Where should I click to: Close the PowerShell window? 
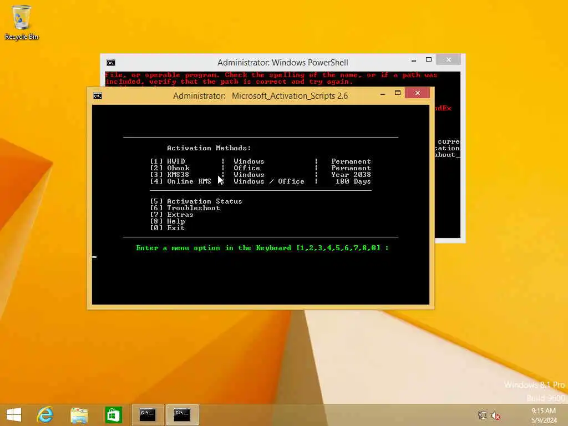pos(448,60)
